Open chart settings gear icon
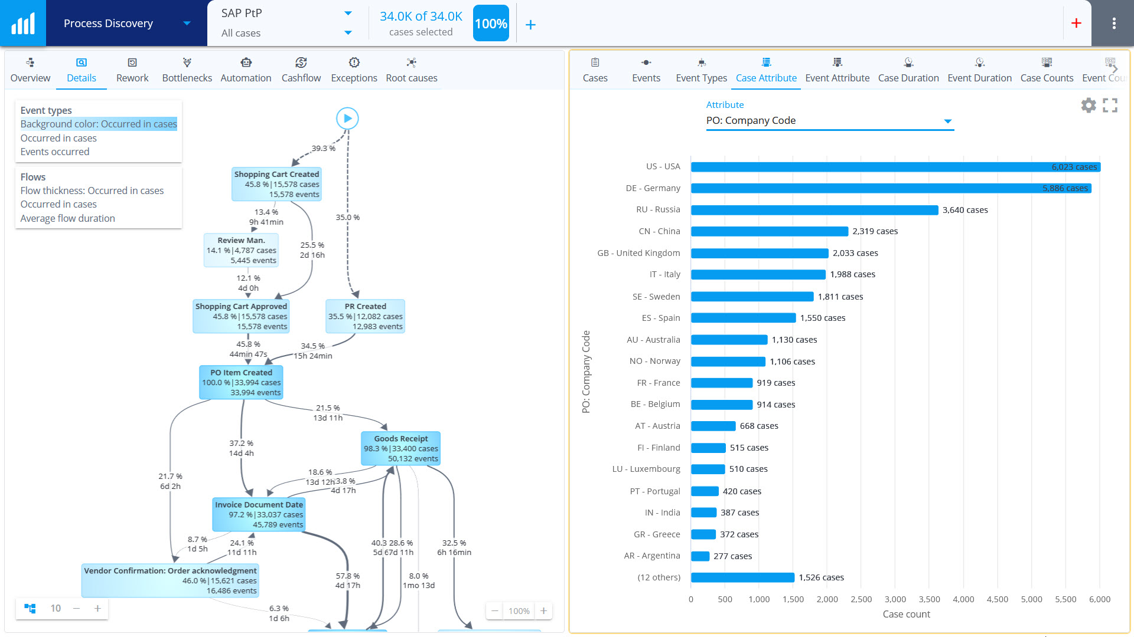The image size is (1134, 637). (1089, 105)
